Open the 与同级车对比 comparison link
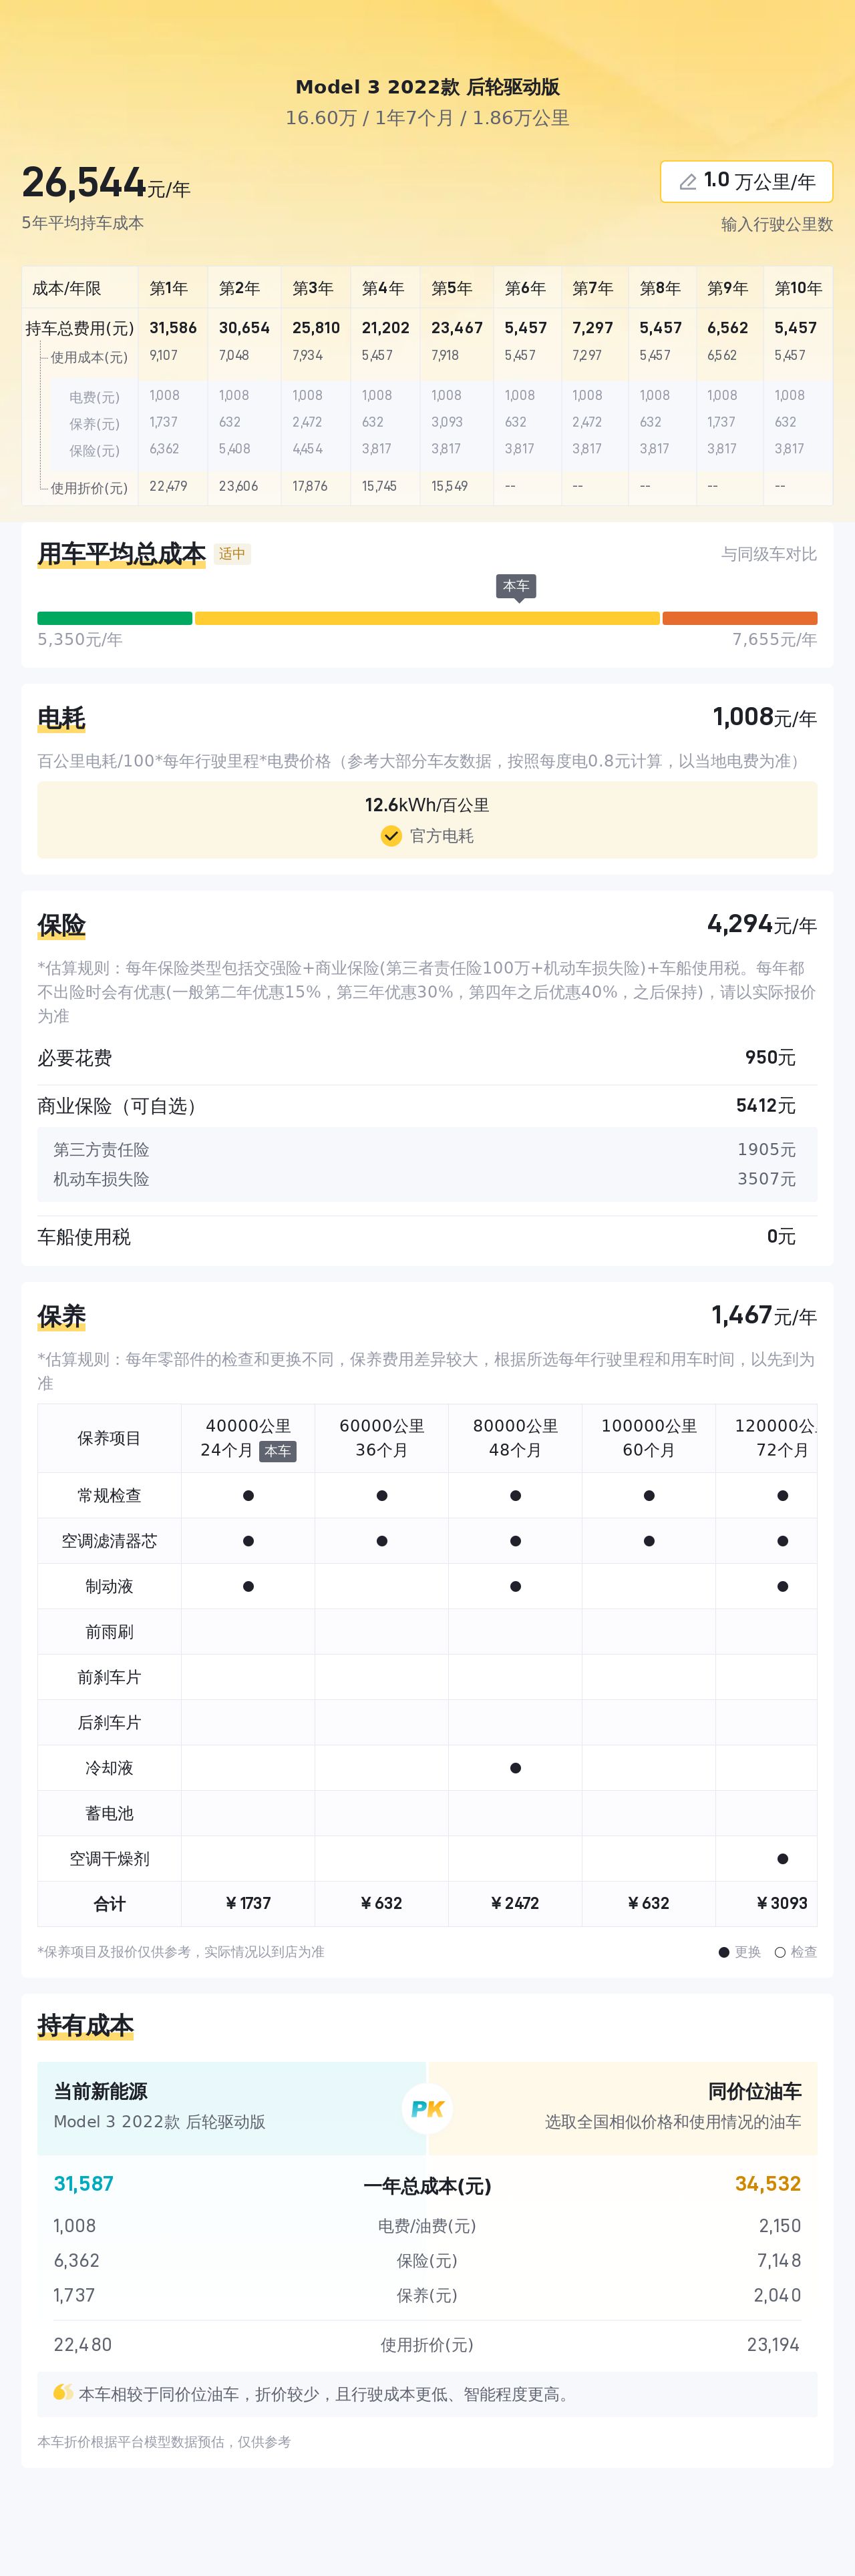Viewport: 855px width, 2576px height. tap(769, 554)
